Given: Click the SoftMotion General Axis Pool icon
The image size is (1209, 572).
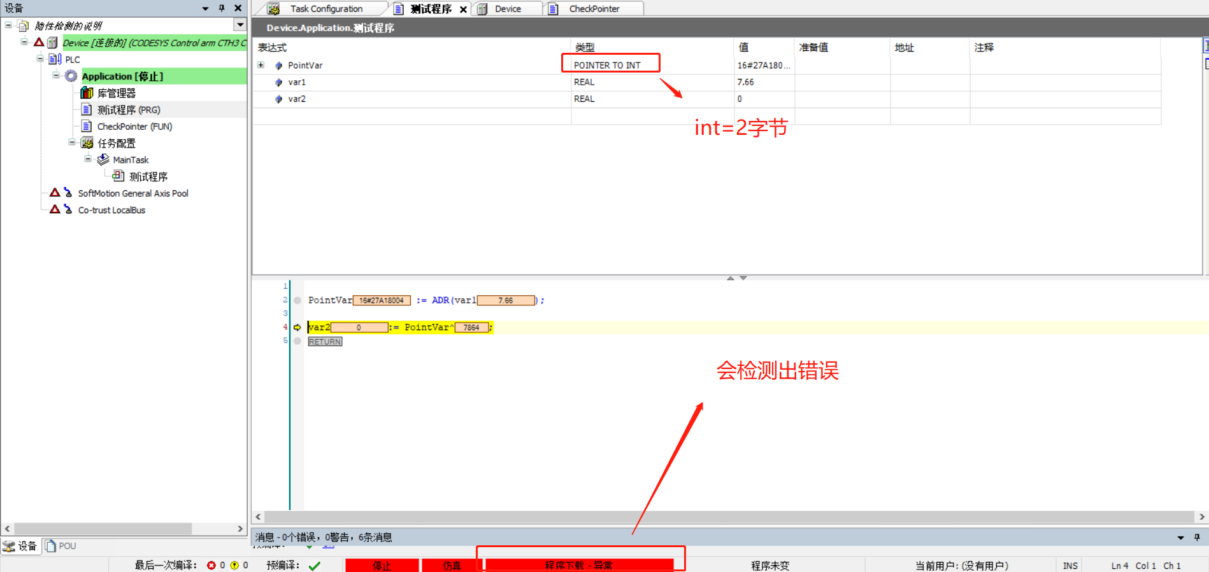Looking at the screenshot, I should (x=68, y=192).
